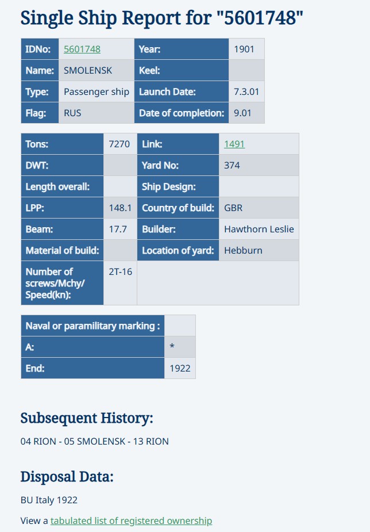The width and height of the screenshot is (370, 532).
Task: Select the LPP value 148.1
Action: pos(120,208)
